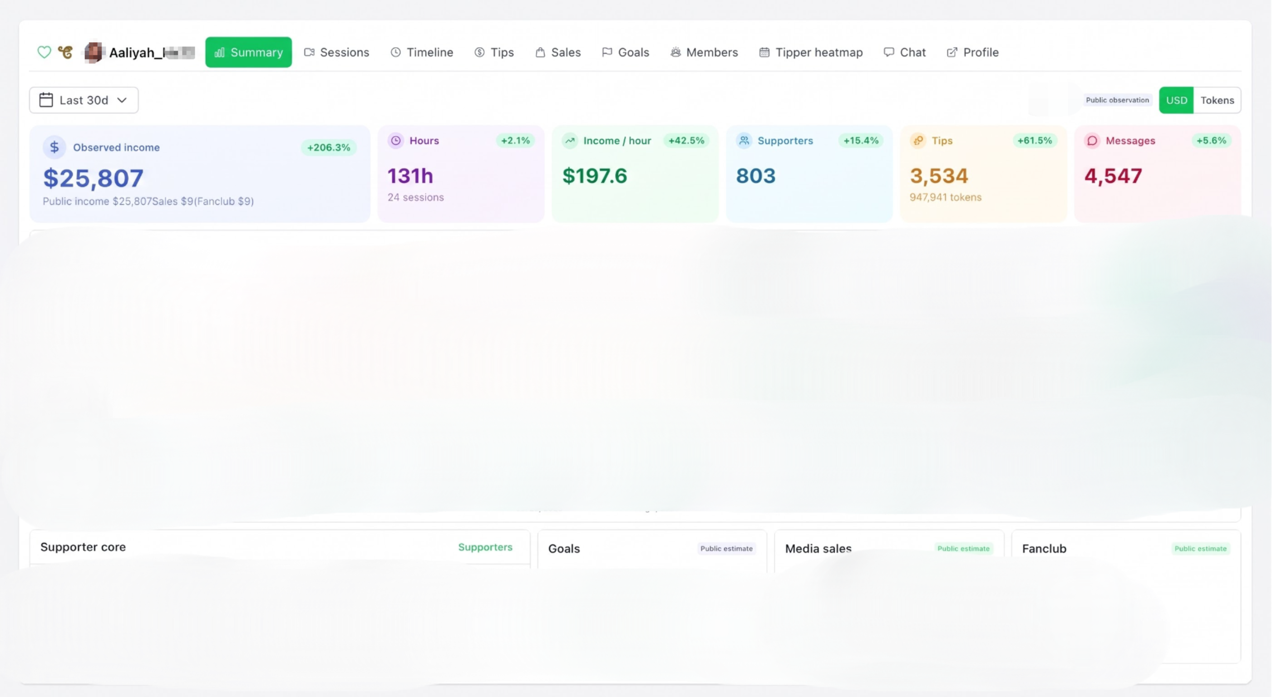Click the +15.4% supporters change badge
Viewport: 1272px width, 697px height.
(861, 141)
